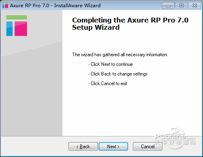Click the "Completing the Axure RP Pro 7.0" heading
The height and width of the screenshot is (157, 203).
(130, 20)
